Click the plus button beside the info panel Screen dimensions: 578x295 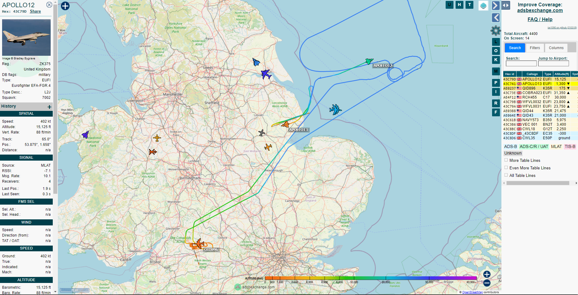click(65, 6)
